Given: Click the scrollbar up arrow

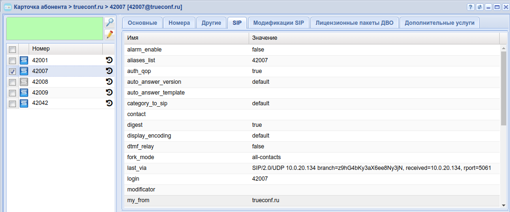Looking at the screenshot, I should [x=504, y=48].
